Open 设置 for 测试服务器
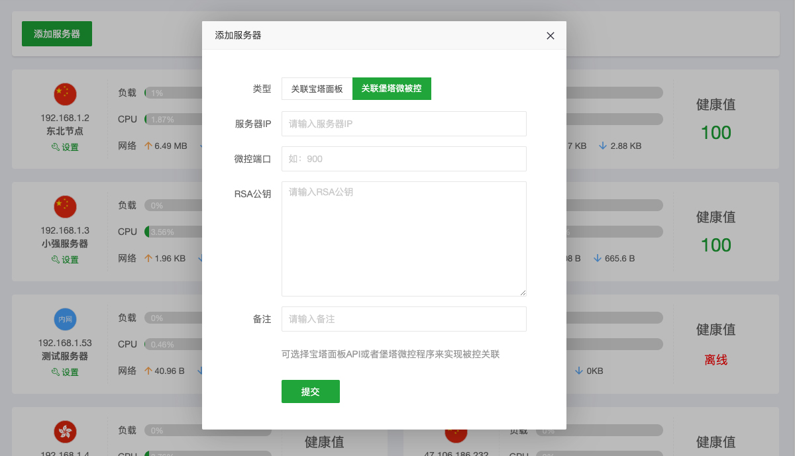Image resolution: width=795 pixels, height=456 pixels. 65,372
